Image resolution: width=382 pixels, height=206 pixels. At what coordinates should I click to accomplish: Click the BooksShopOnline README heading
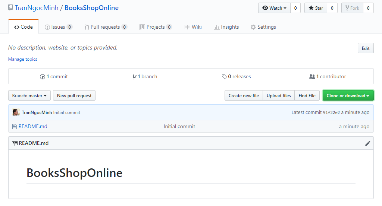[x=74, y=173]
